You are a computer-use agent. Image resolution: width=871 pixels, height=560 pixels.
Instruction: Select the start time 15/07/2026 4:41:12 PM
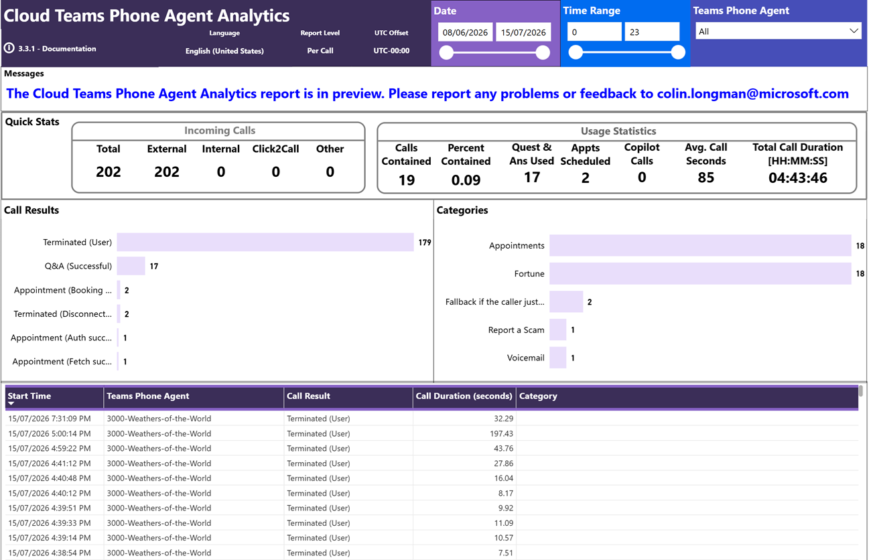pos(49,464)
